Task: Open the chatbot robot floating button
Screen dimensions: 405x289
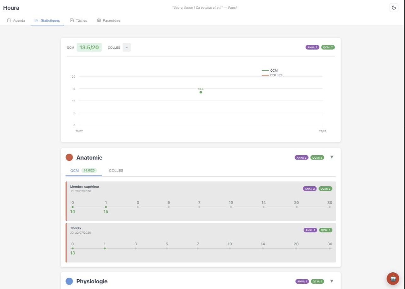Action: tap(393, 279)
